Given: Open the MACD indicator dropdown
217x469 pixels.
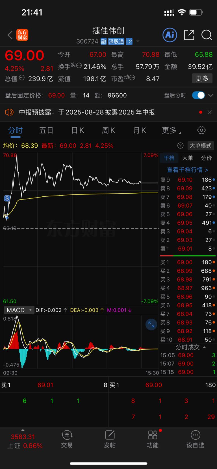Looking at the screenshot, I should pos(19,310).
